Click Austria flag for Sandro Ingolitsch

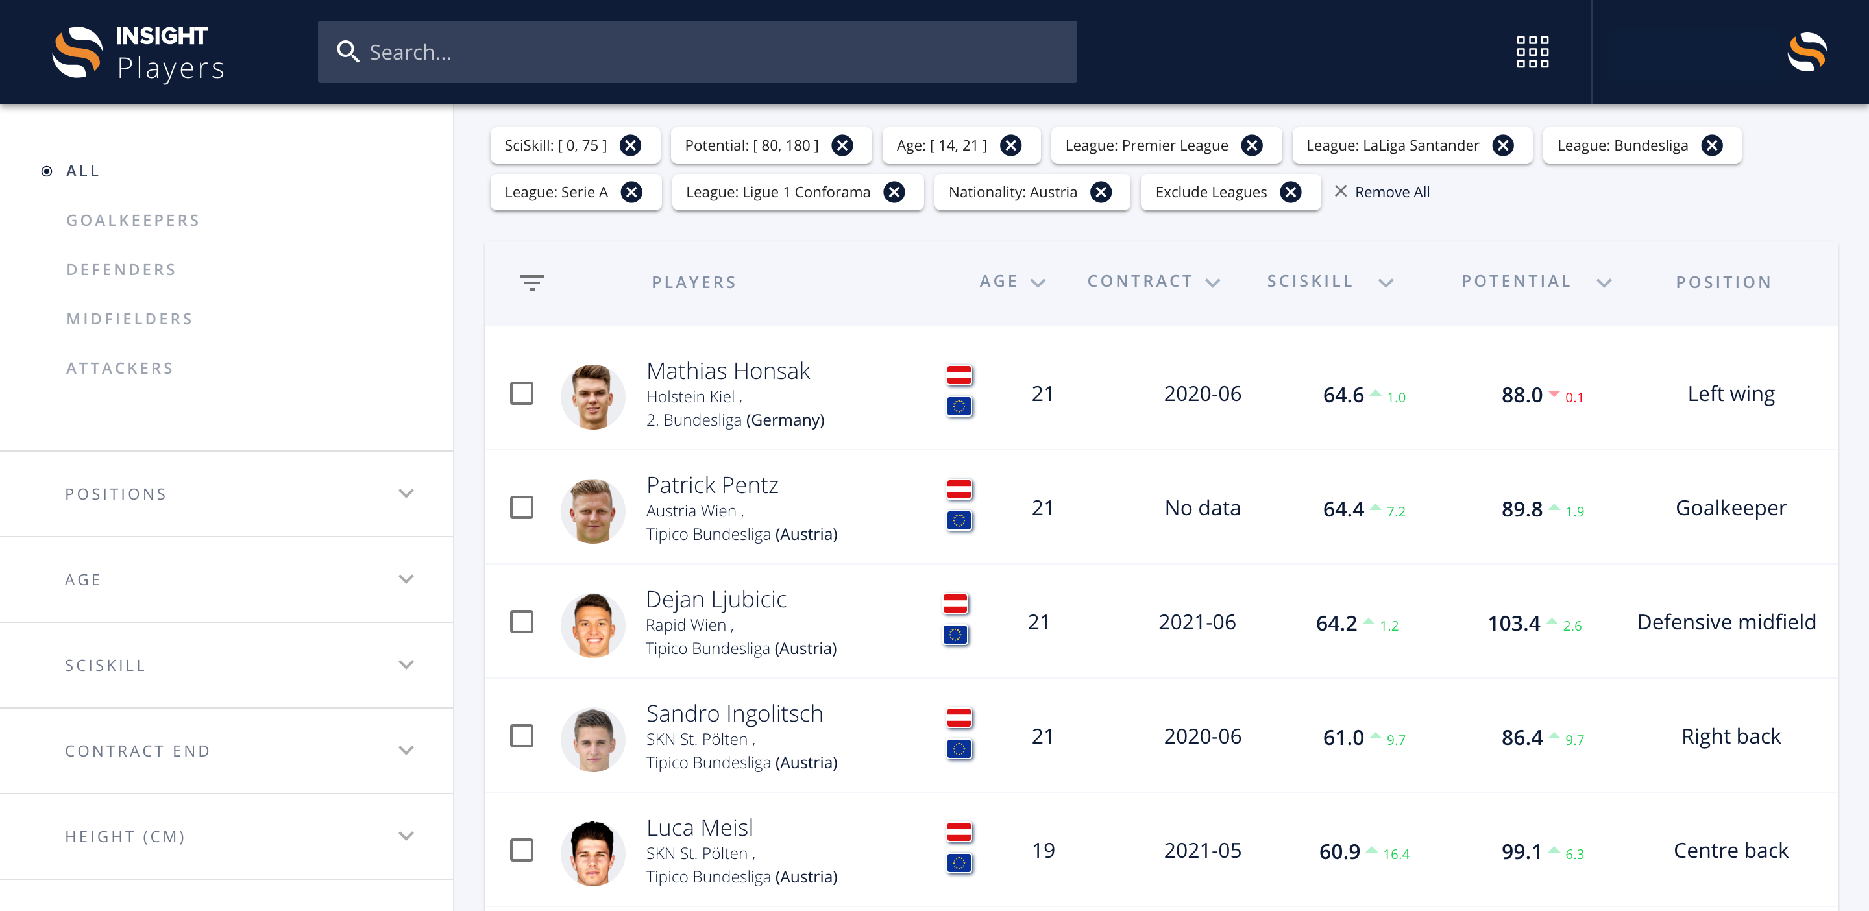tap(959, 718)
